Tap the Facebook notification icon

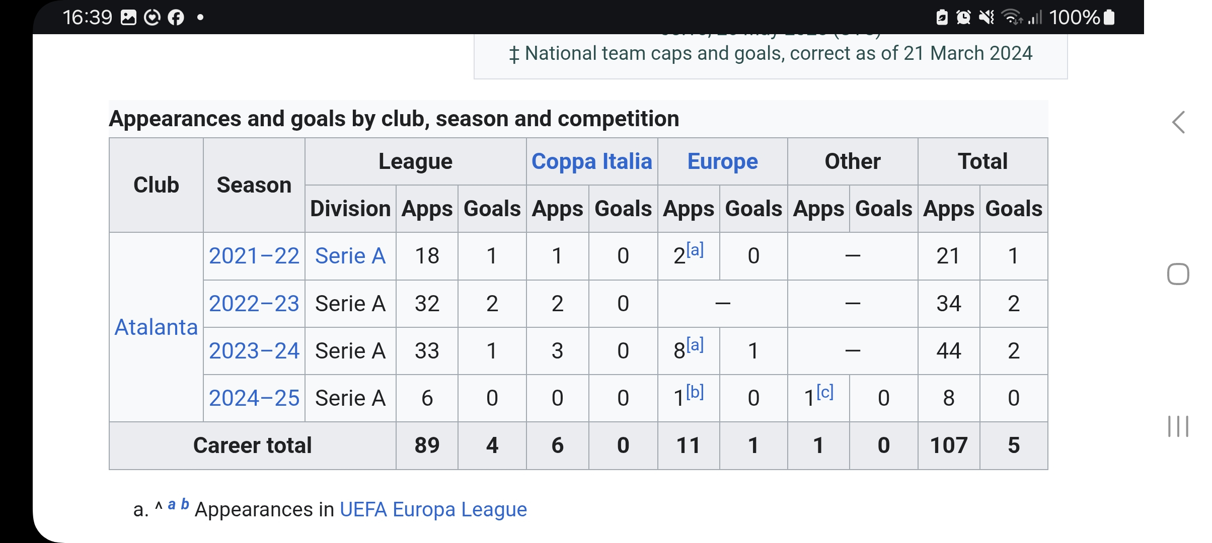176,18
